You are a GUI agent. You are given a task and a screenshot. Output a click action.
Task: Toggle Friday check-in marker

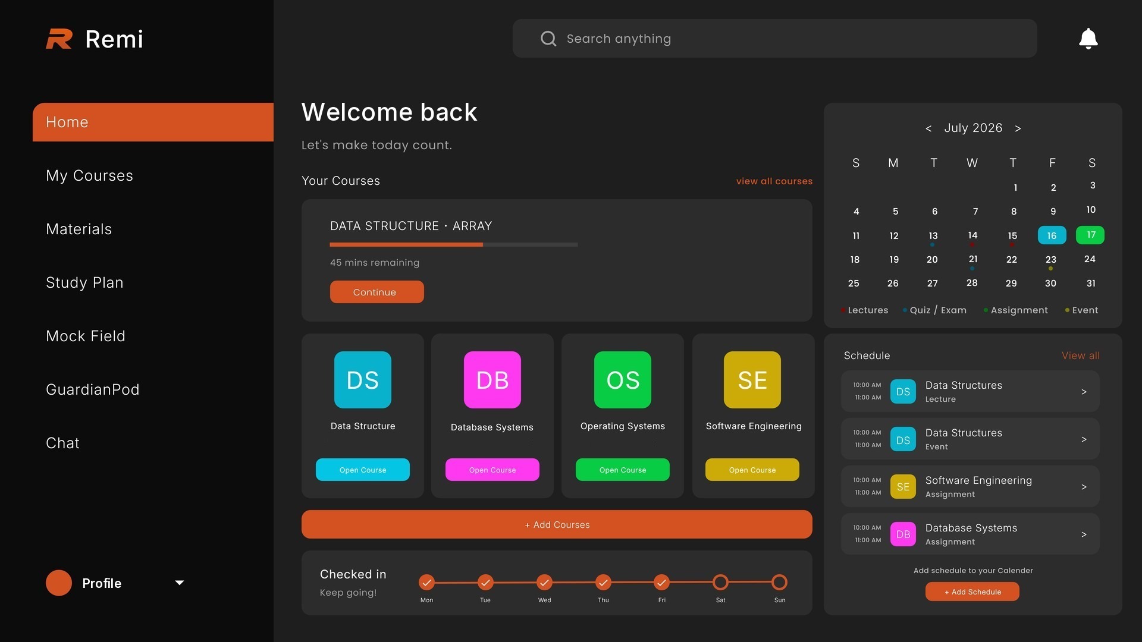661,582
